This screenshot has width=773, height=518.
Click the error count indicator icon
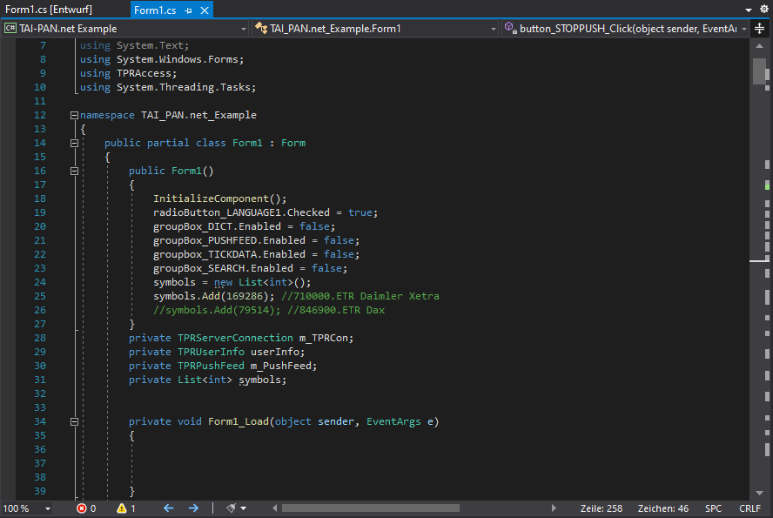tap(82, 508)
